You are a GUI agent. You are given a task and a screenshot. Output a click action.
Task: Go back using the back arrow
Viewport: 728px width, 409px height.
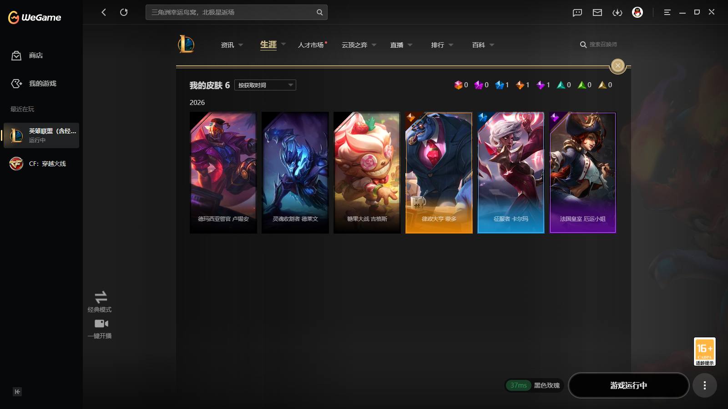click(104, 12)
